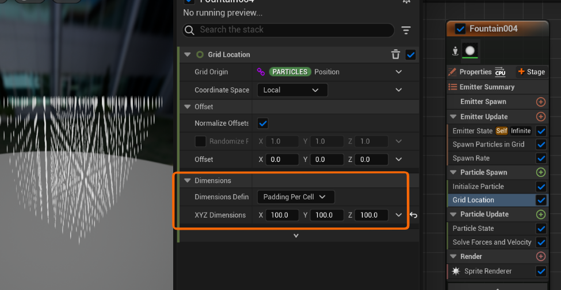Image resolution: width=561 pixels, height=290 pixels.
Task: Disable Particle State module checkbox
Action: tap(541, 228)
